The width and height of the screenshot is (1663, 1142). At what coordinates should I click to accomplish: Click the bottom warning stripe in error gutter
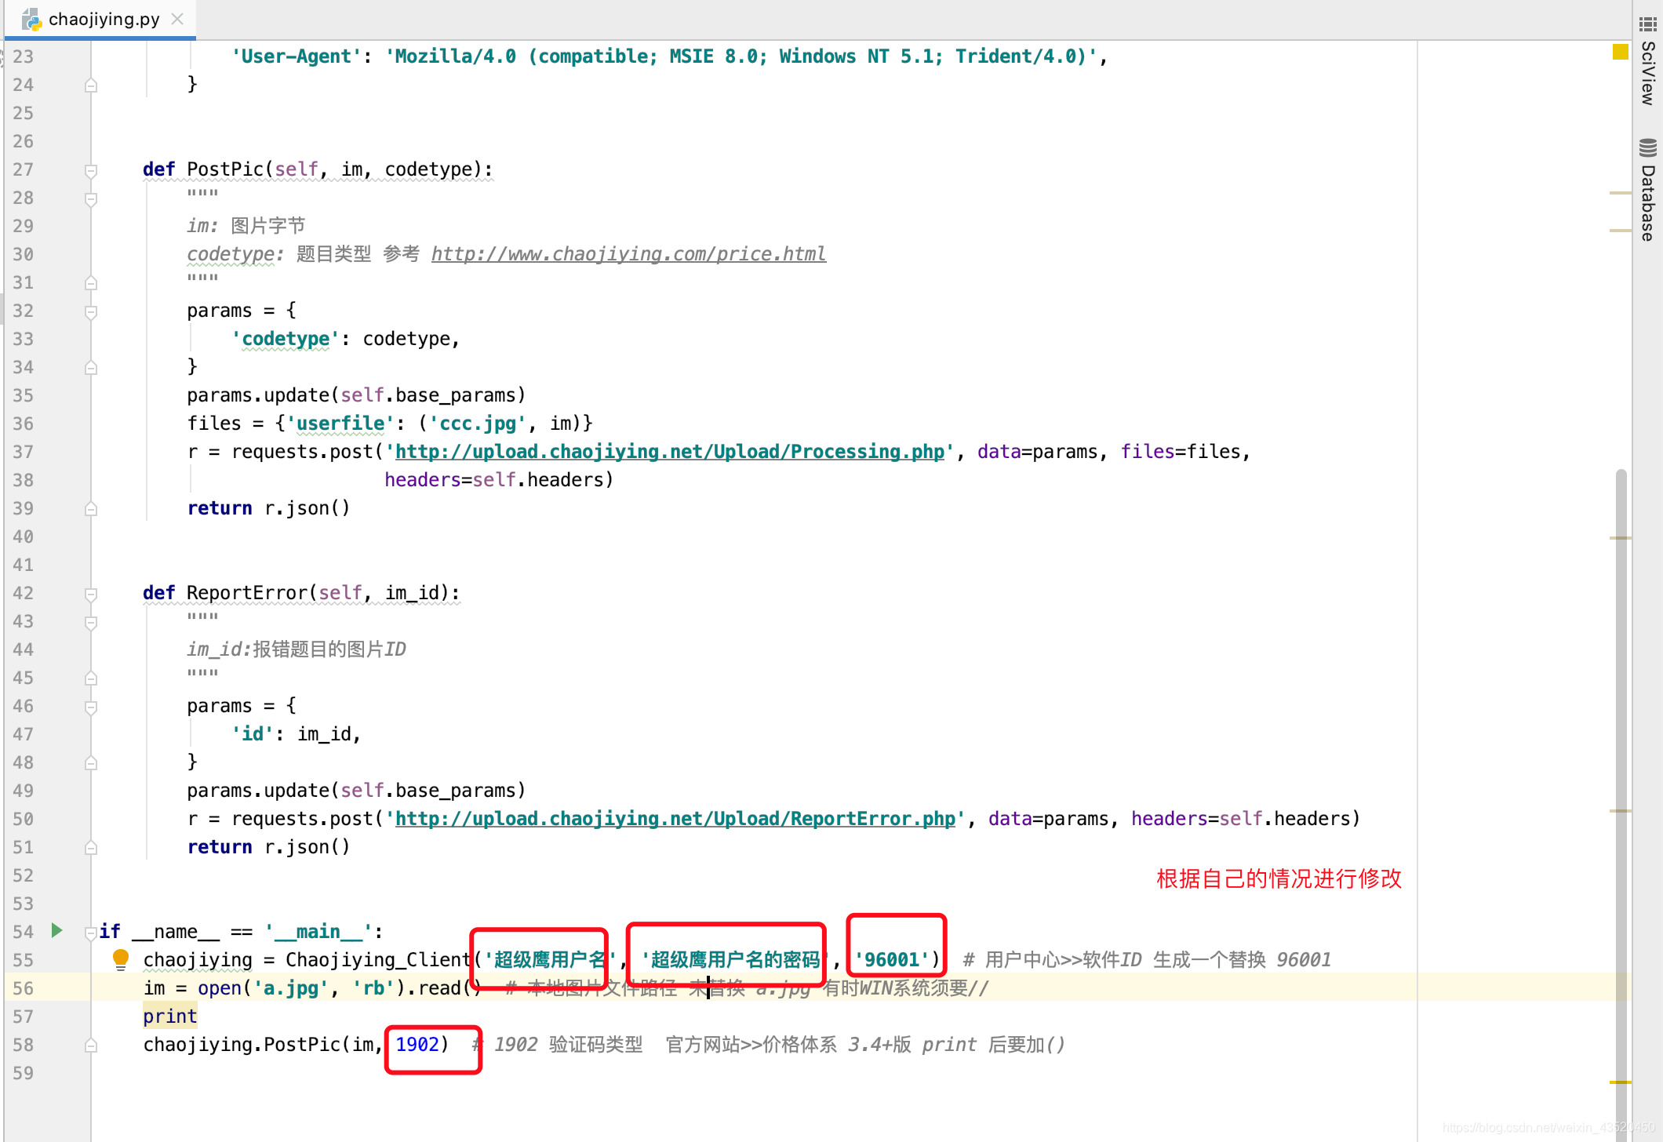point(1620,1082)
